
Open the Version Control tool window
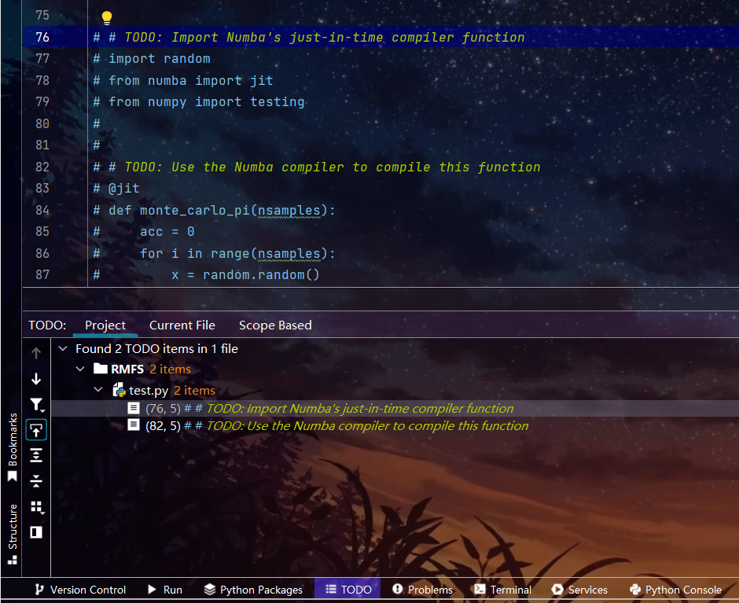click(79, 590)
